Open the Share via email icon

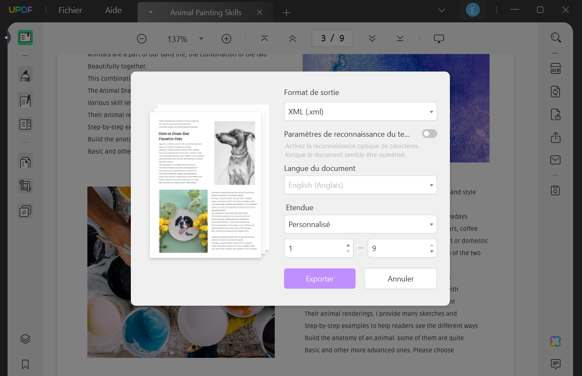coord(556,160)
